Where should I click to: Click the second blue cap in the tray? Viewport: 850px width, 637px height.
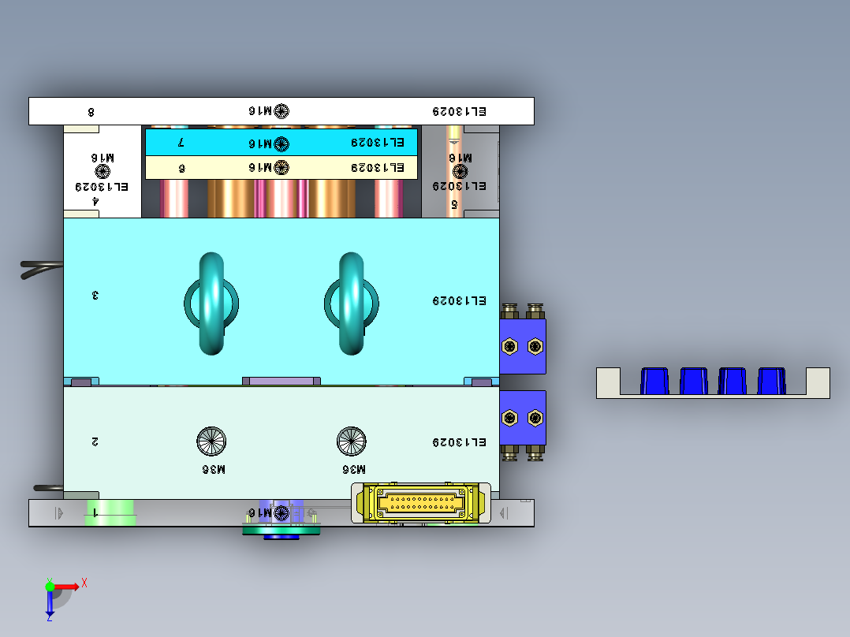pos(694,381)
